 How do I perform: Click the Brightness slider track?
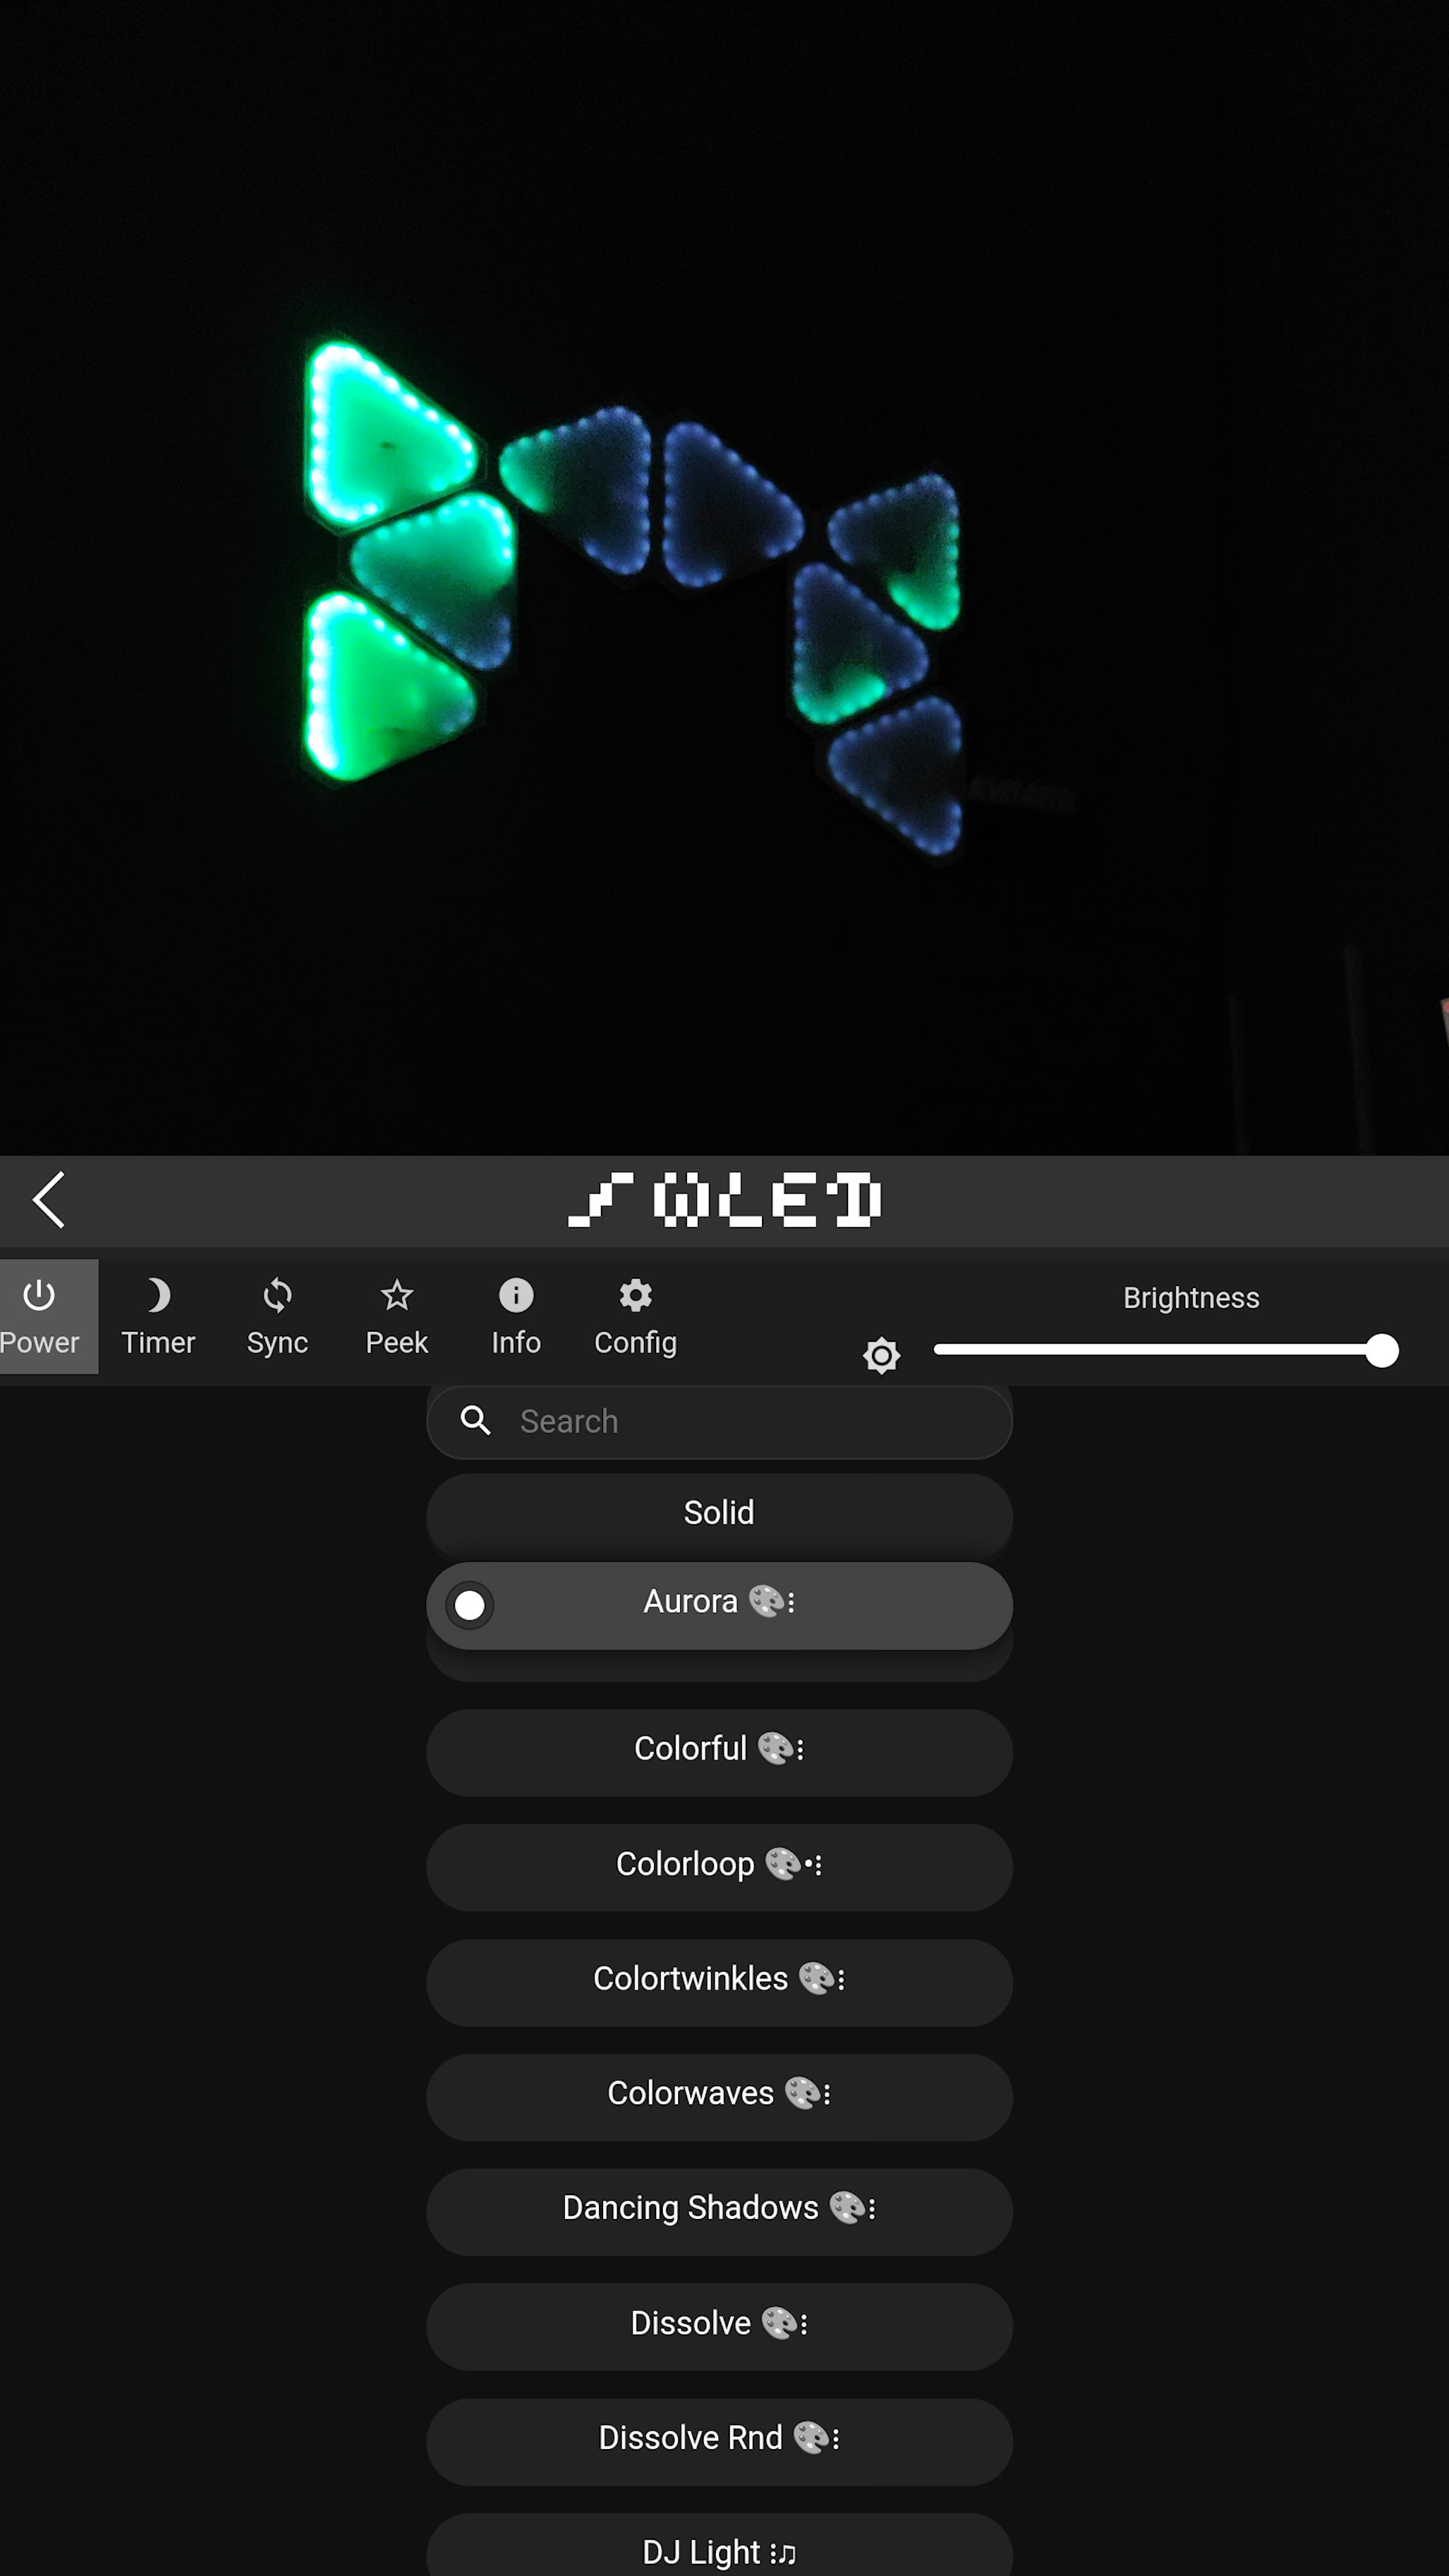1166,1350
